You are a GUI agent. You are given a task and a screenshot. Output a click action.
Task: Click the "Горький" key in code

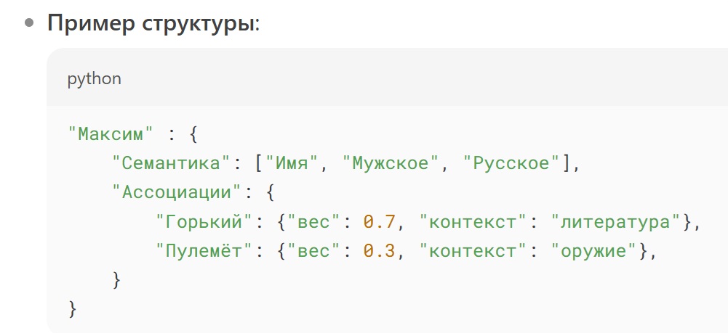pos(204,222)
